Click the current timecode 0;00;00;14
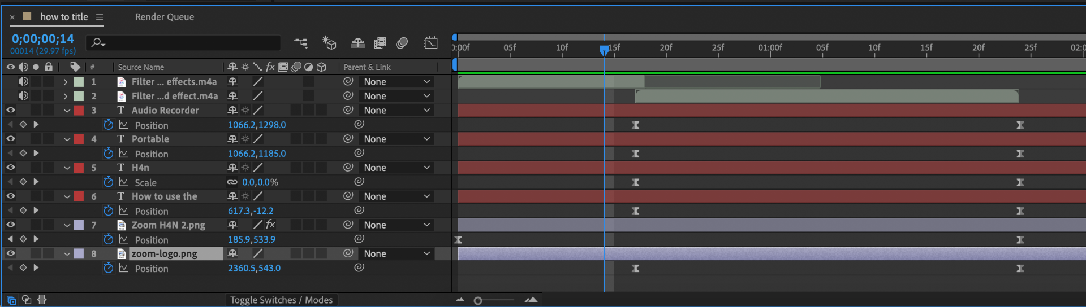The width and height of the screenshot is (1086, 307). (43, 38)
